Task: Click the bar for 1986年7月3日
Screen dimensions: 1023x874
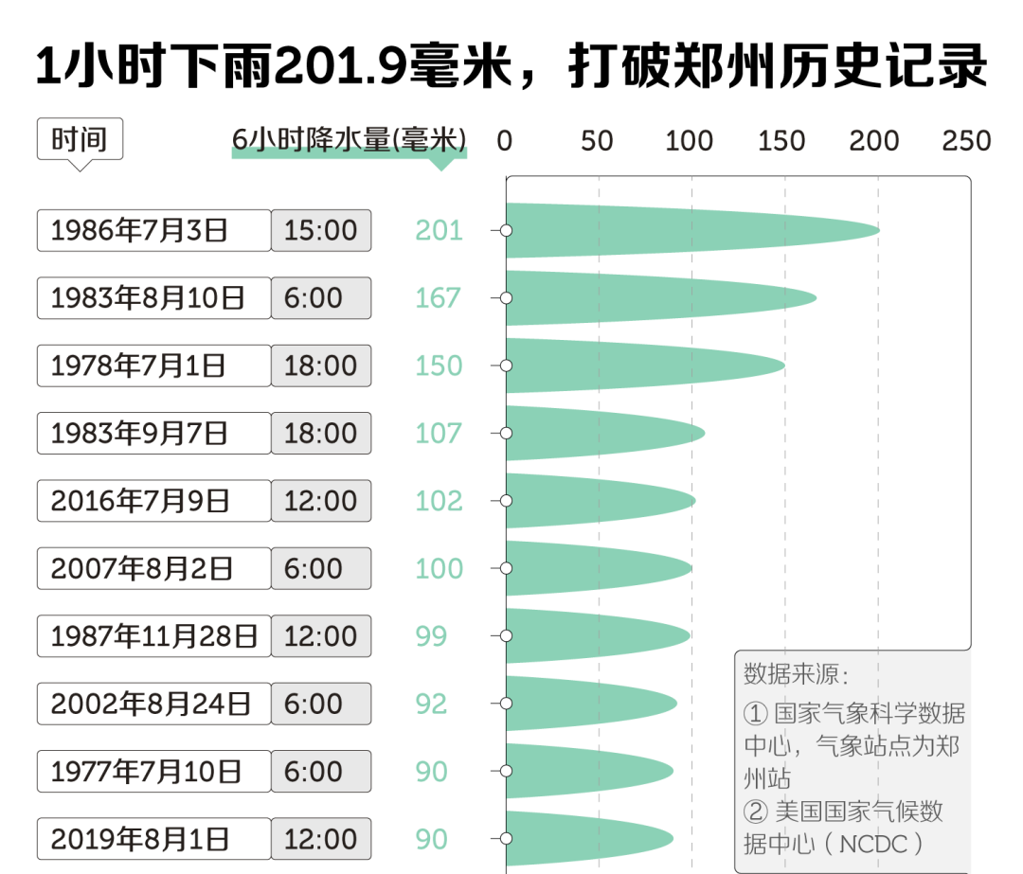Action: (x=692, y=230)
